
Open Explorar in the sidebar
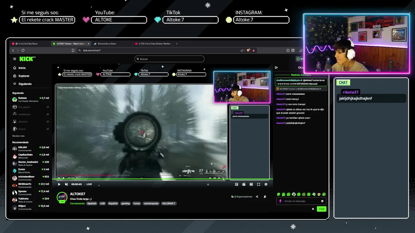(x=21, y=76)
